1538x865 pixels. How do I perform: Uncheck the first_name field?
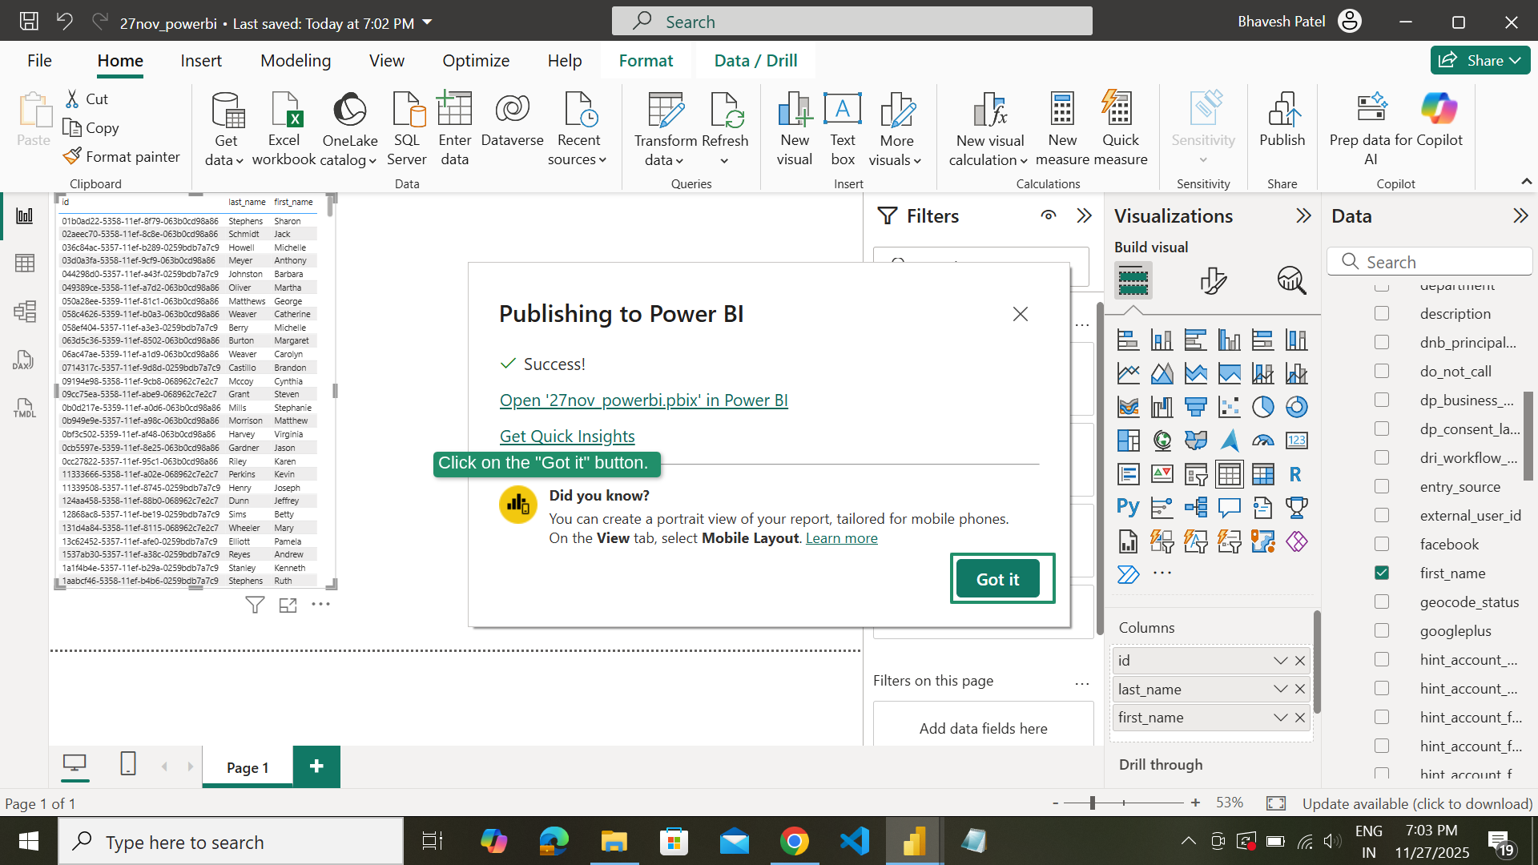pyautogui.click(x=1382, y=573)
